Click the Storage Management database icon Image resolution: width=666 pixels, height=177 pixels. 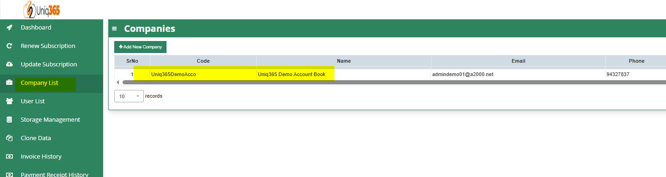point(9,120)
